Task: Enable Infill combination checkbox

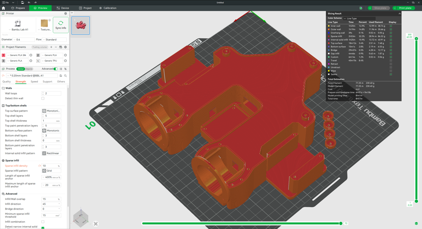Action: (43, 222)
